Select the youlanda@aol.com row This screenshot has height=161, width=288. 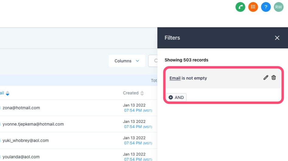point(21,157)
